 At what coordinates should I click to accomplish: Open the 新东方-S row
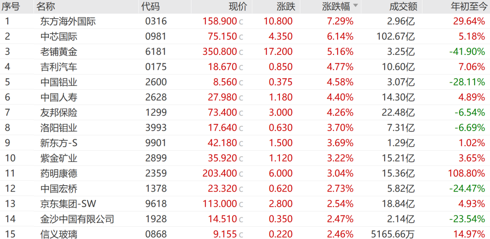click(x=245, y=143)
